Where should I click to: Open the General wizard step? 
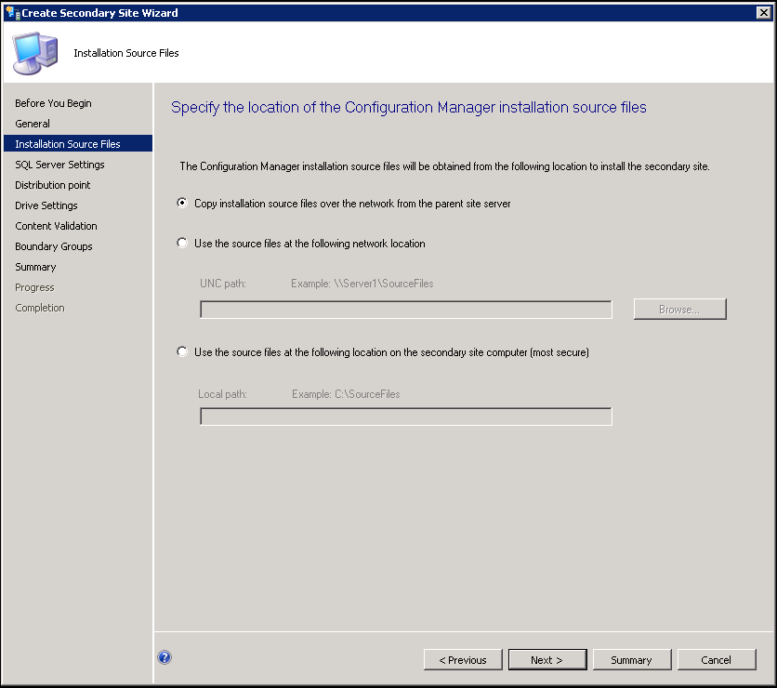[33, 124]
